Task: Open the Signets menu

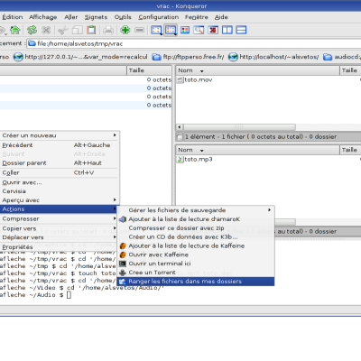Action: click(x=96, y=17)
